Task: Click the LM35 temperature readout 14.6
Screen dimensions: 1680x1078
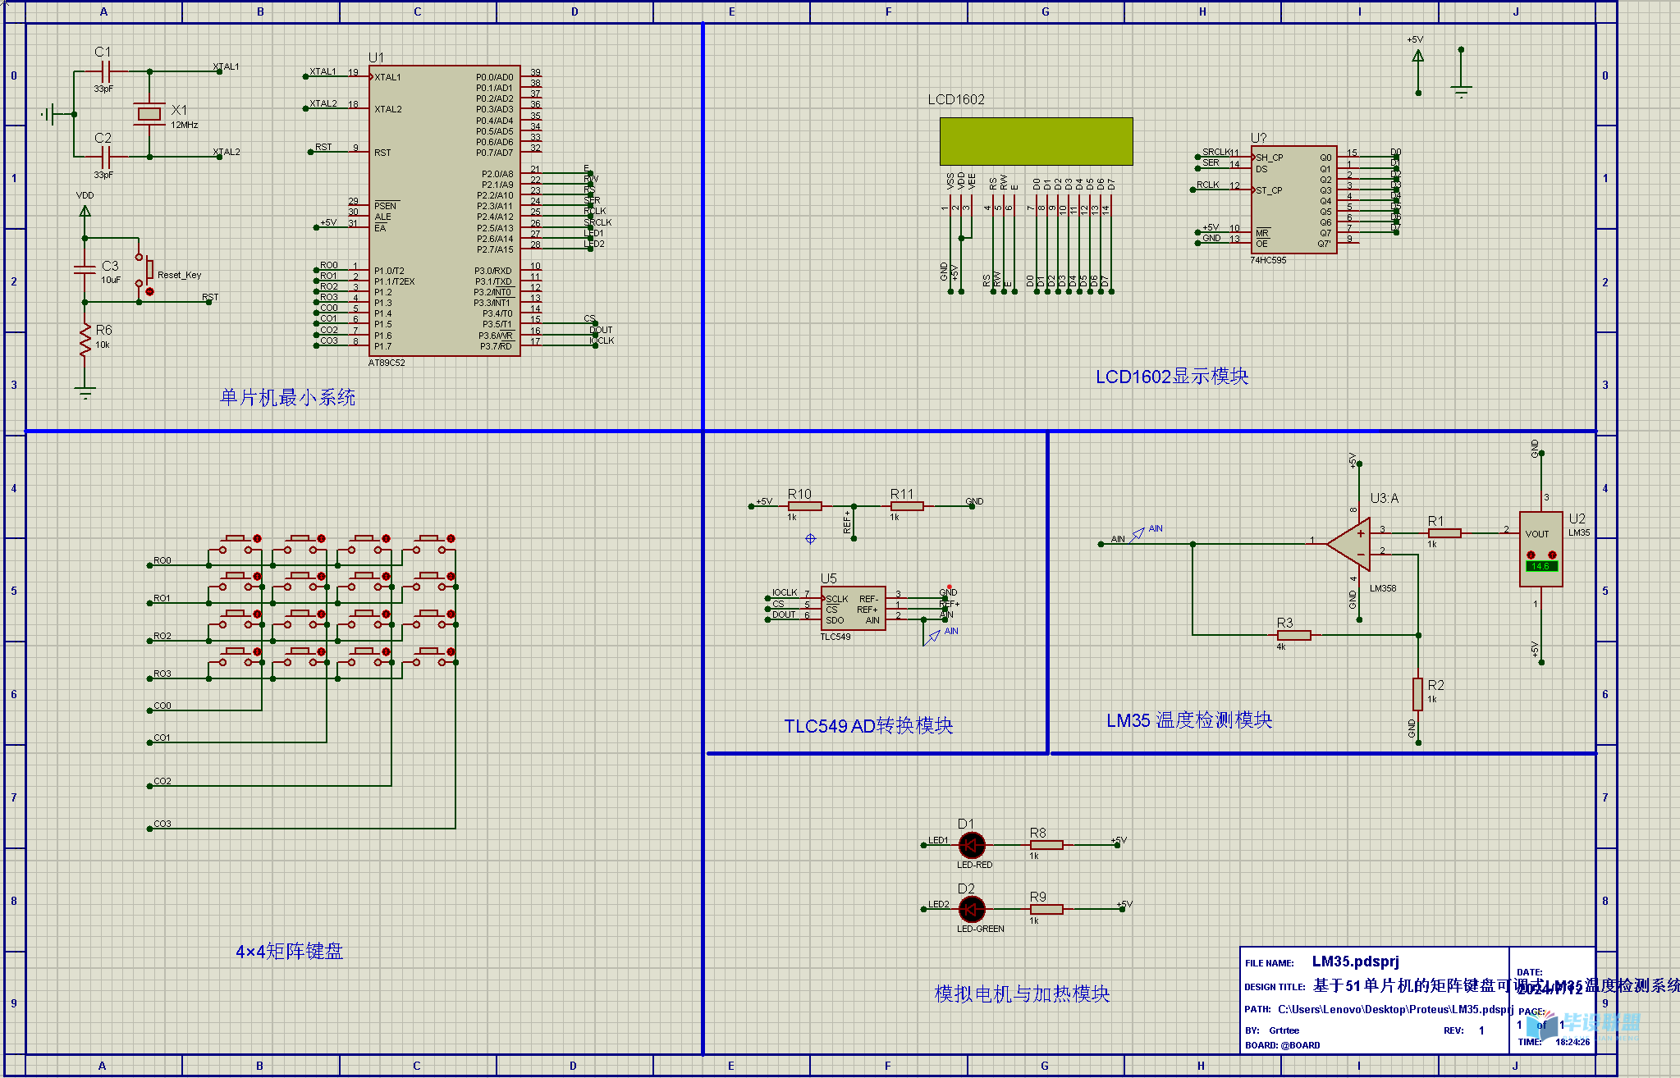Action: [x=1540, y=566]
